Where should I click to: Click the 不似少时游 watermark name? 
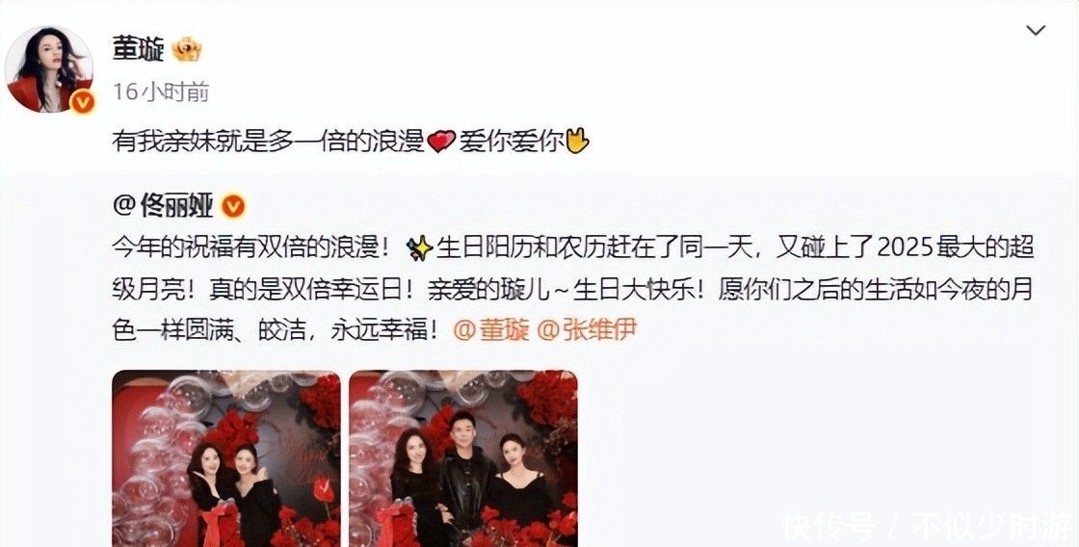[992, 527]
